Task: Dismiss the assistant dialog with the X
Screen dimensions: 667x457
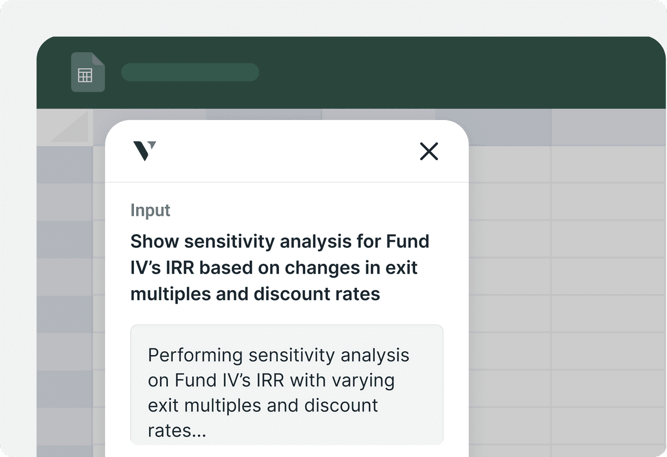Action: click(429, 151)
